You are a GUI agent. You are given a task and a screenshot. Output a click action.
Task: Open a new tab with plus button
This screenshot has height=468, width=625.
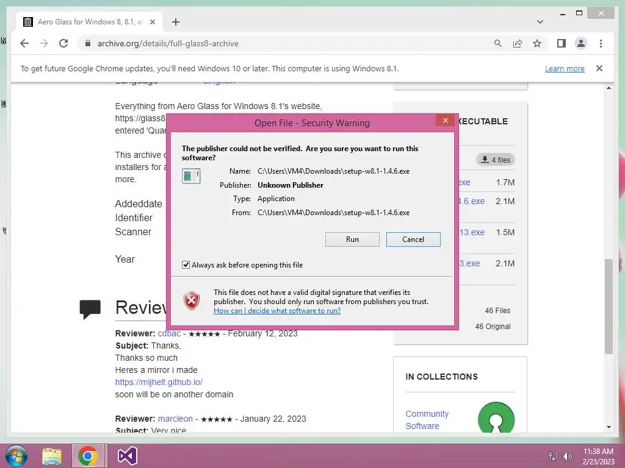pyautogui.click(x=175, y=22)
